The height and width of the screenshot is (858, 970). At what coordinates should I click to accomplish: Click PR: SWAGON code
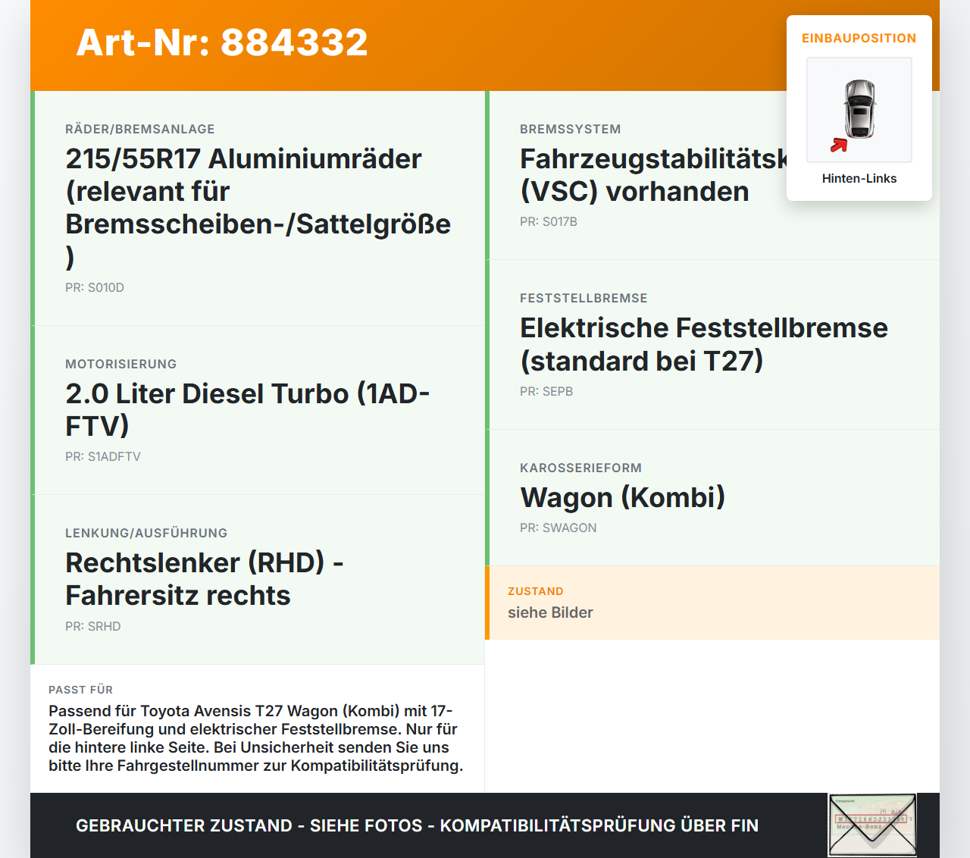[x=559, y=528]
